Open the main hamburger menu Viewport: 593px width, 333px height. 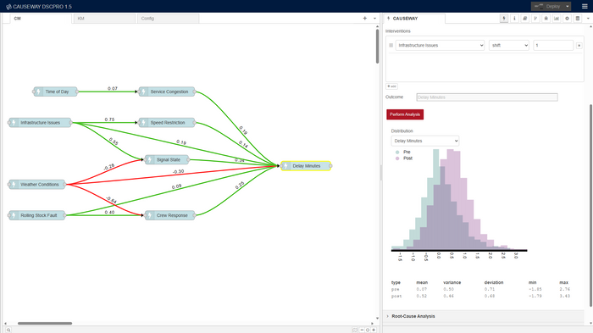pyautogui.click(x=585, y=7)
